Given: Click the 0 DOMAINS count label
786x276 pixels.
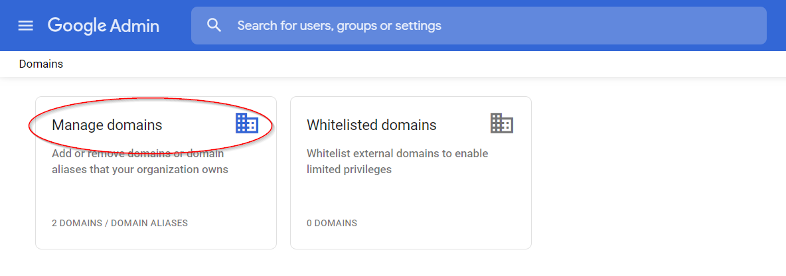Looking at the screenshot, I should 331,223.
